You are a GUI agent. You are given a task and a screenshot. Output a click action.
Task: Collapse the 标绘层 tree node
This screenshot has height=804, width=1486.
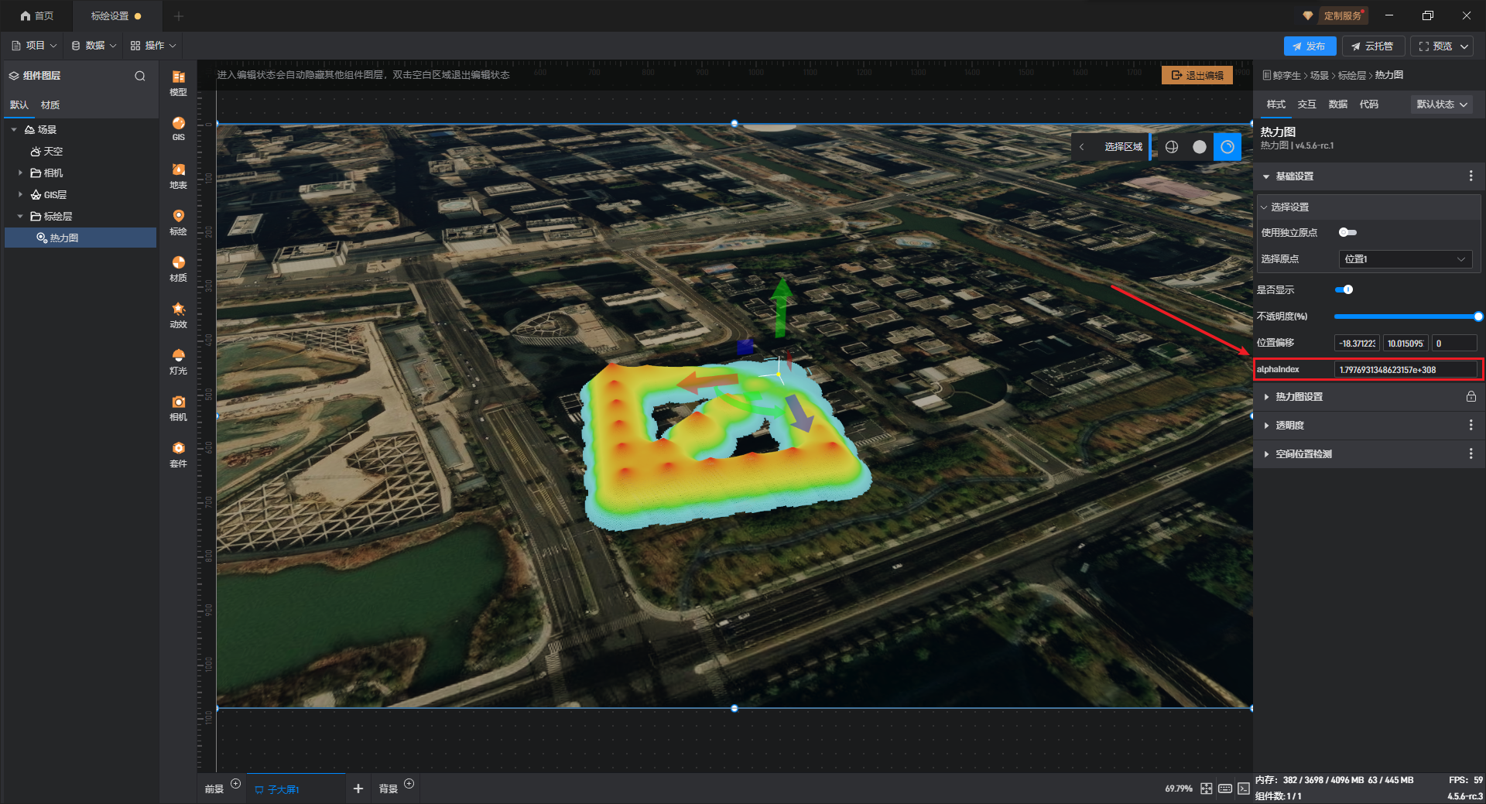(20, 216)
